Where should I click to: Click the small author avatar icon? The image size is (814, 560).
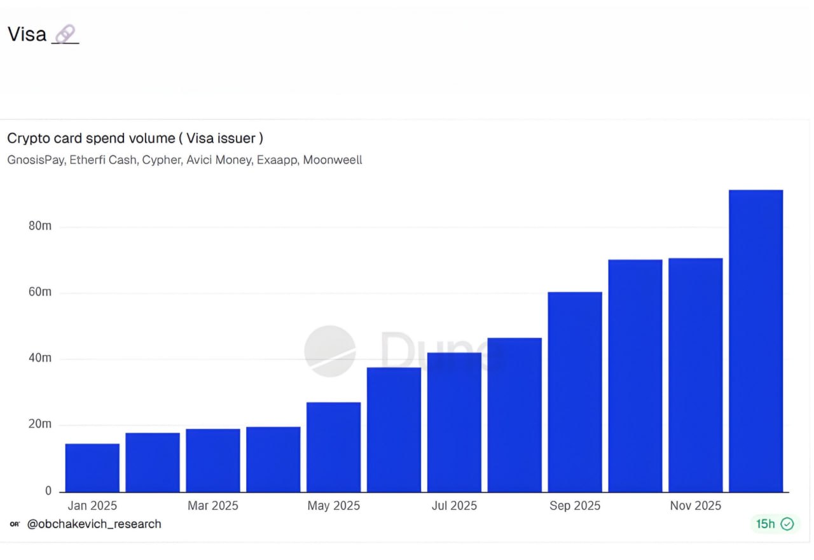tap(15, 524)
